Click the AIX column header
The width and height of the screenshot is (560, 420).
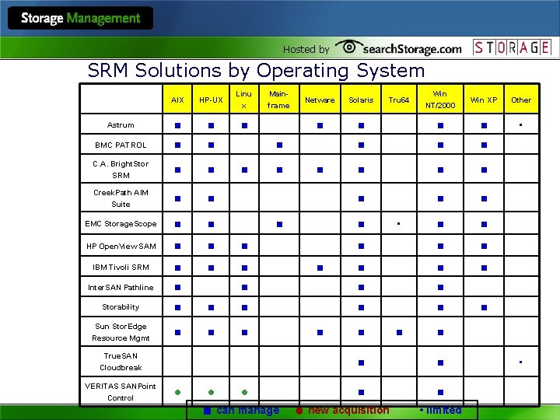click(x=177, y=100)
